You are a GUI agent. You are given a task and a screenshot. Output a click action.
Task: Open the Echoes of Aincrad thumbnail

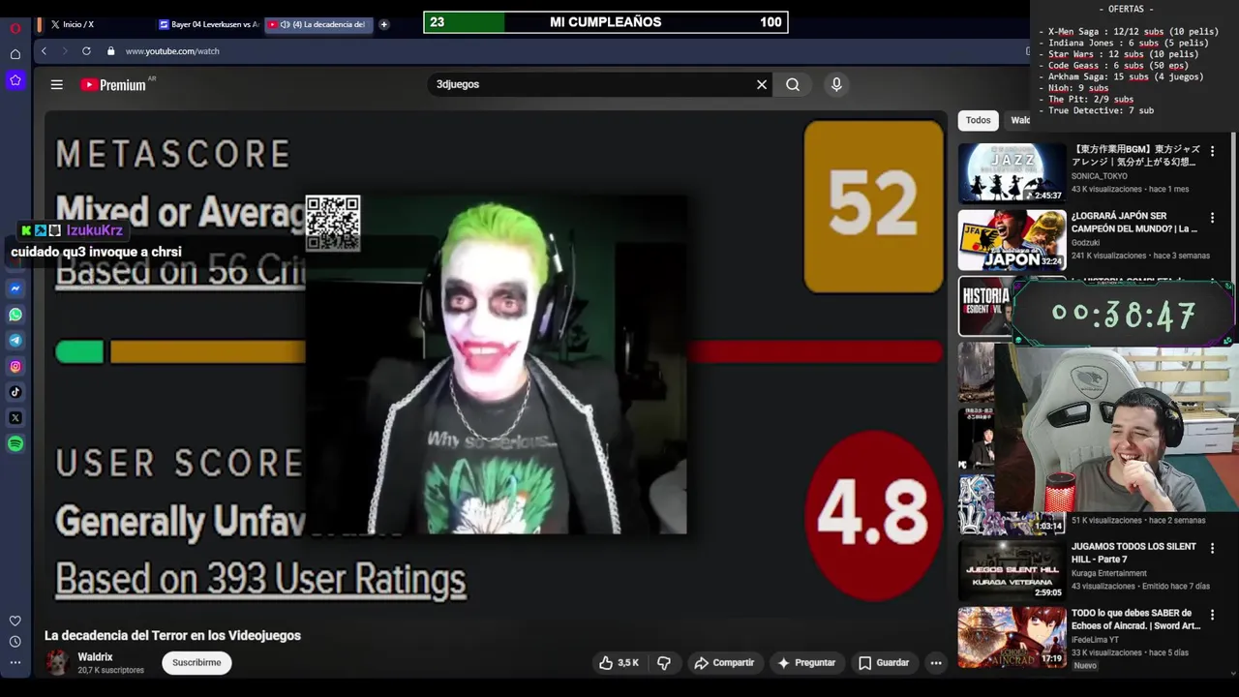pyautogui.click(x=1012, y=636)
